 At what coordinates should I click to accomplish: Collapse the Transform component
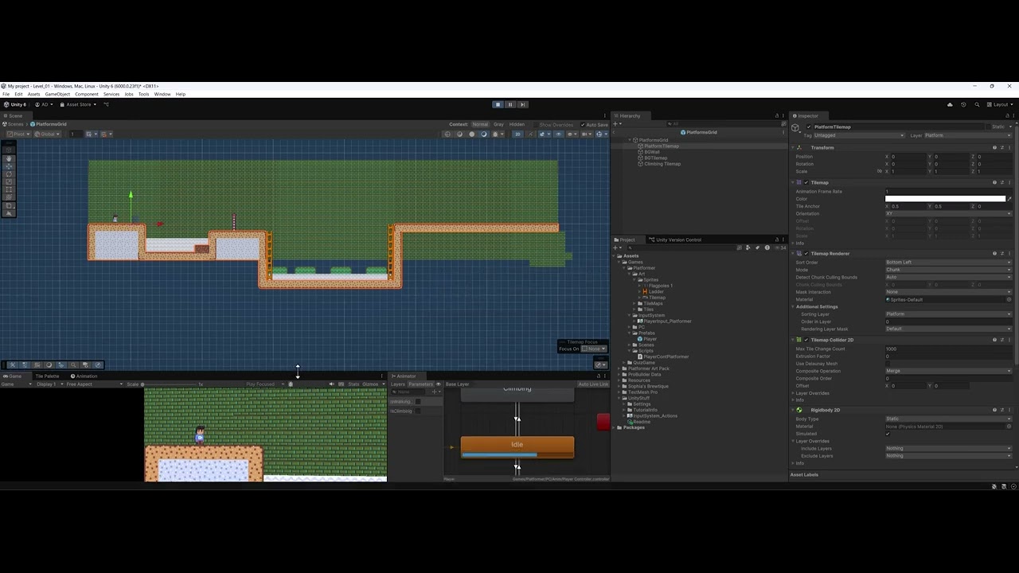794,147
